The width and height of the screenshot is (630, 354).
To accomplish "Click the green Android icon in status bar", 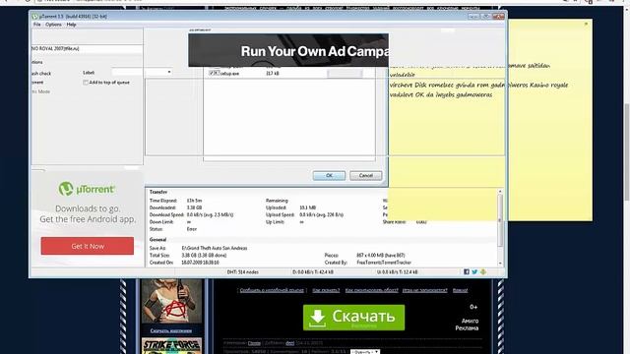I will point(483,272).
